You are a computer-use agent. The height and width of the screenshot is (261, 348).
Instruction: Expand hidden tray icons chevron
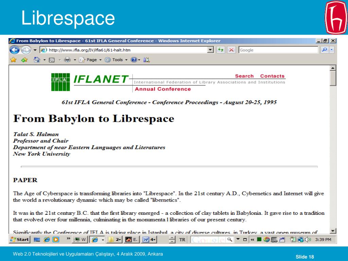253,240
